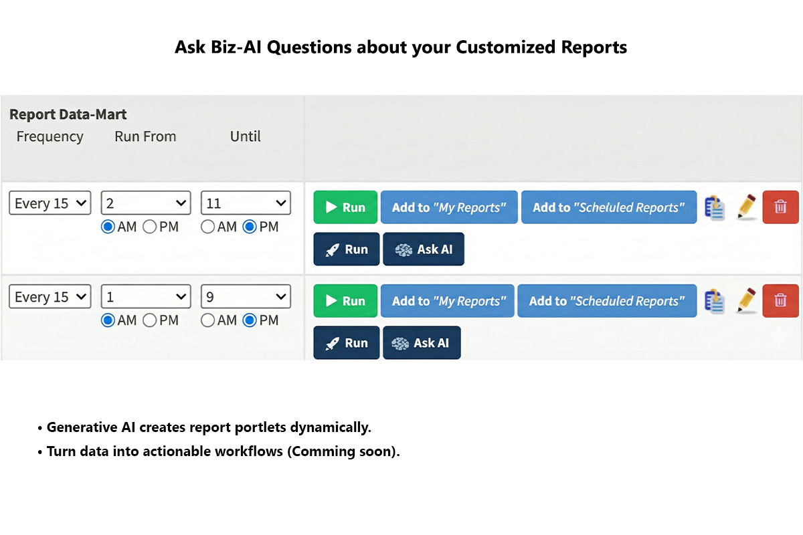803x535 pixels.
Task: Delete the second report with trash icon
Action: pos(780,301)
